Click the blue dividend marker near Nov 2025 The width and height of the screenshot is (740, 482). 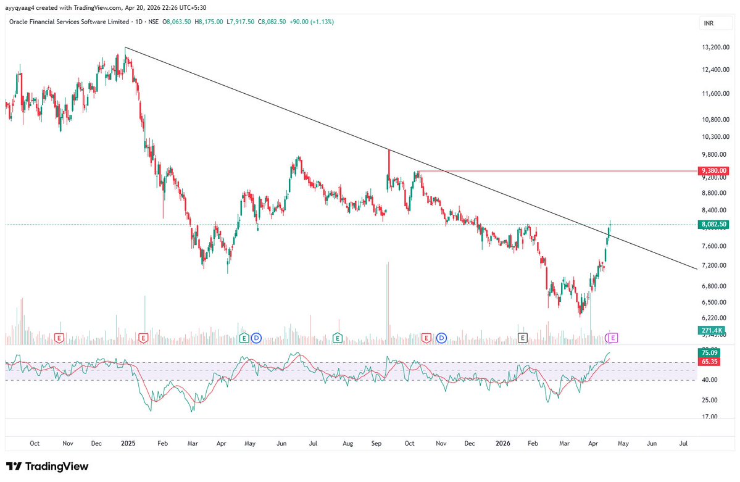(x=441, y=338)
